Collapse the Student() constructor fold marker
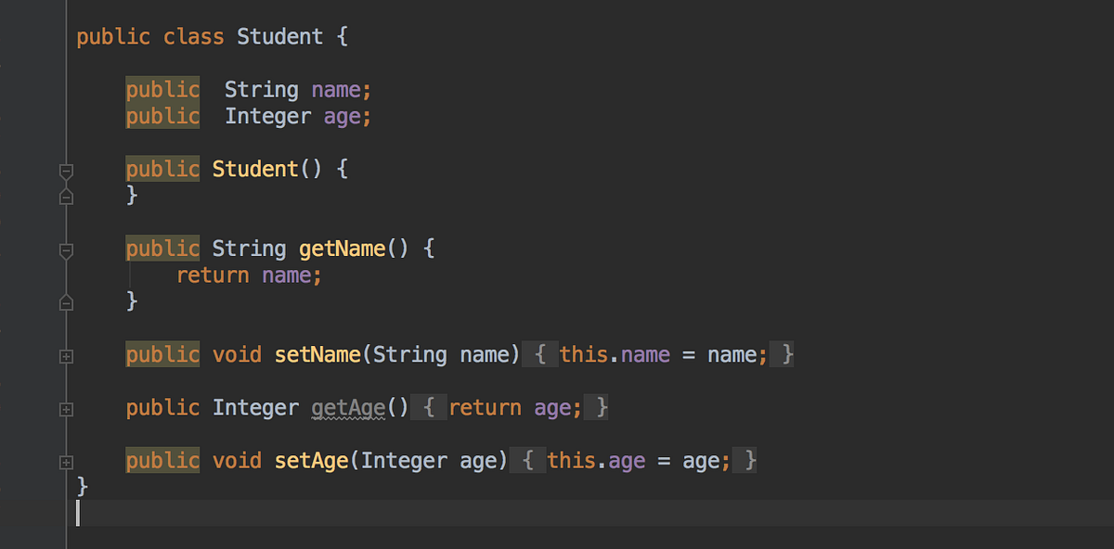 tap(66, 171)
